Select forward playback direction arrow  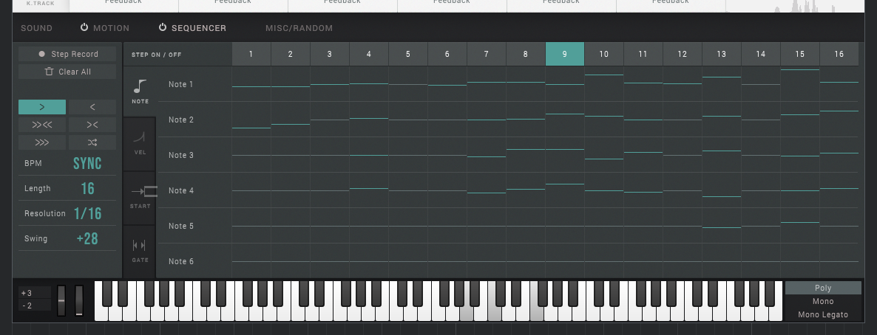(x=42, y=107)
